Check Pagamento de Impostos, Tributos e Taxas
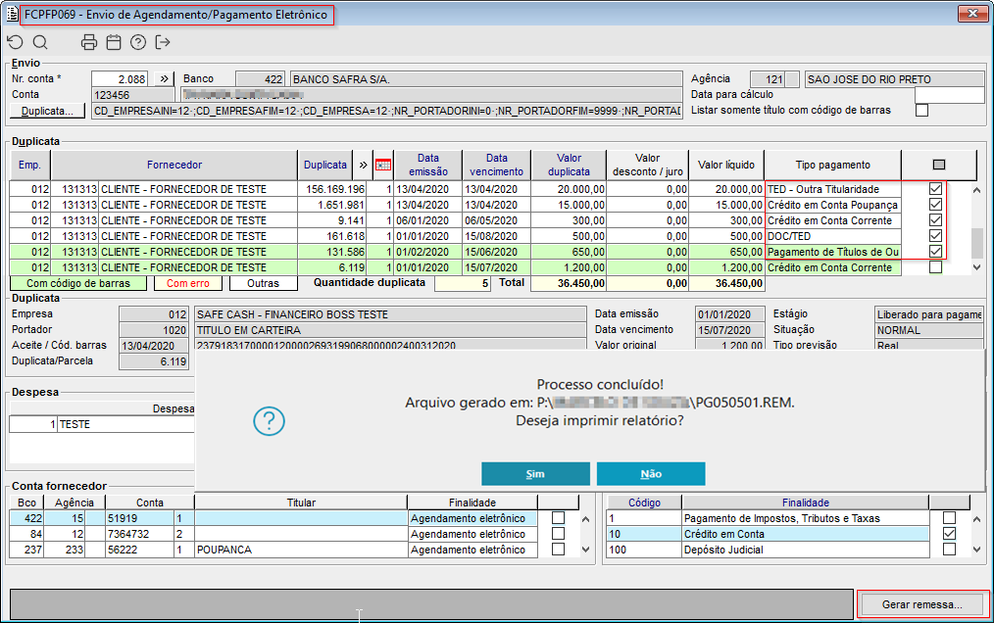This screenshot has height=623, width=994. pos(949,518)
